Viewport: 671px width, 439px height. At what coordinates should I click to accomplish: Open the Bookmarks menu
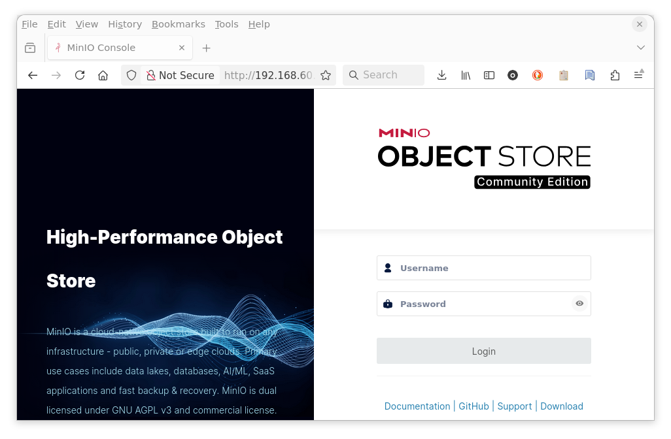[x=178, y=24]
